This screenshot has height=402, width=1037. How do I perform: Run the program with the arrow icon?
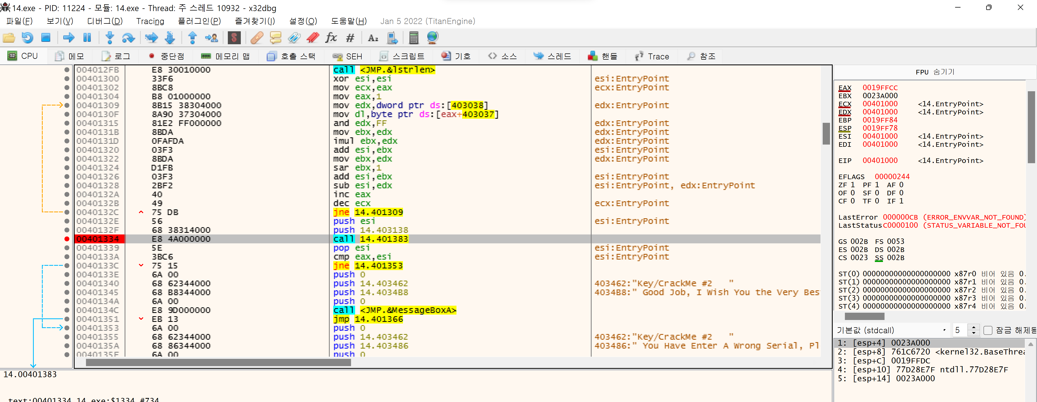[69, 38]
